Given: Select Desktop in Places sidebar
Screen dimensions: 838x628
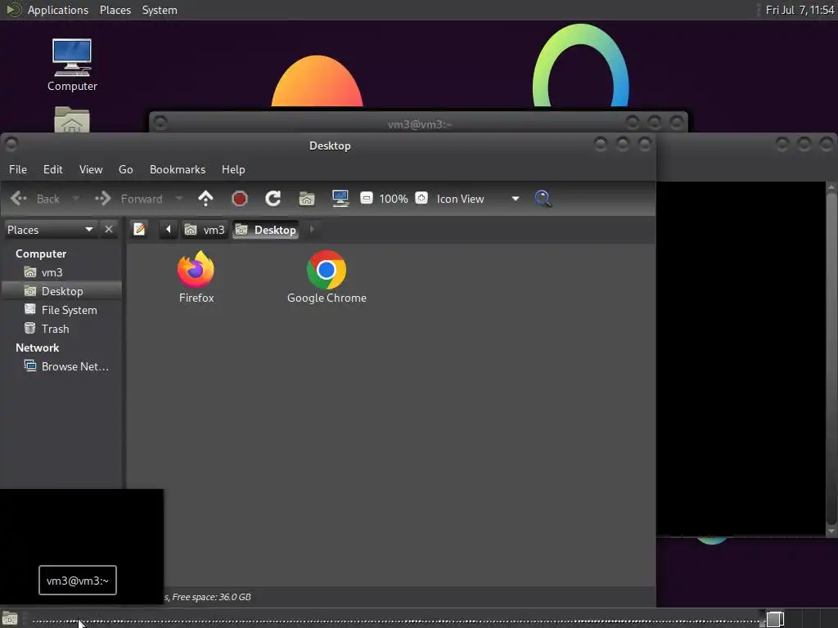Looking at the screenshot, I should [x=62, y=291].
